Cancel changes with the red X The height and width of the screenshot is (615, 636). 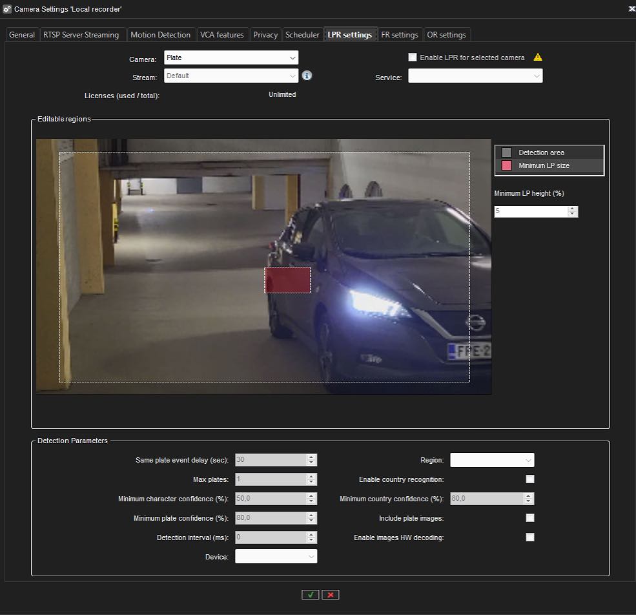pos(331,594)
